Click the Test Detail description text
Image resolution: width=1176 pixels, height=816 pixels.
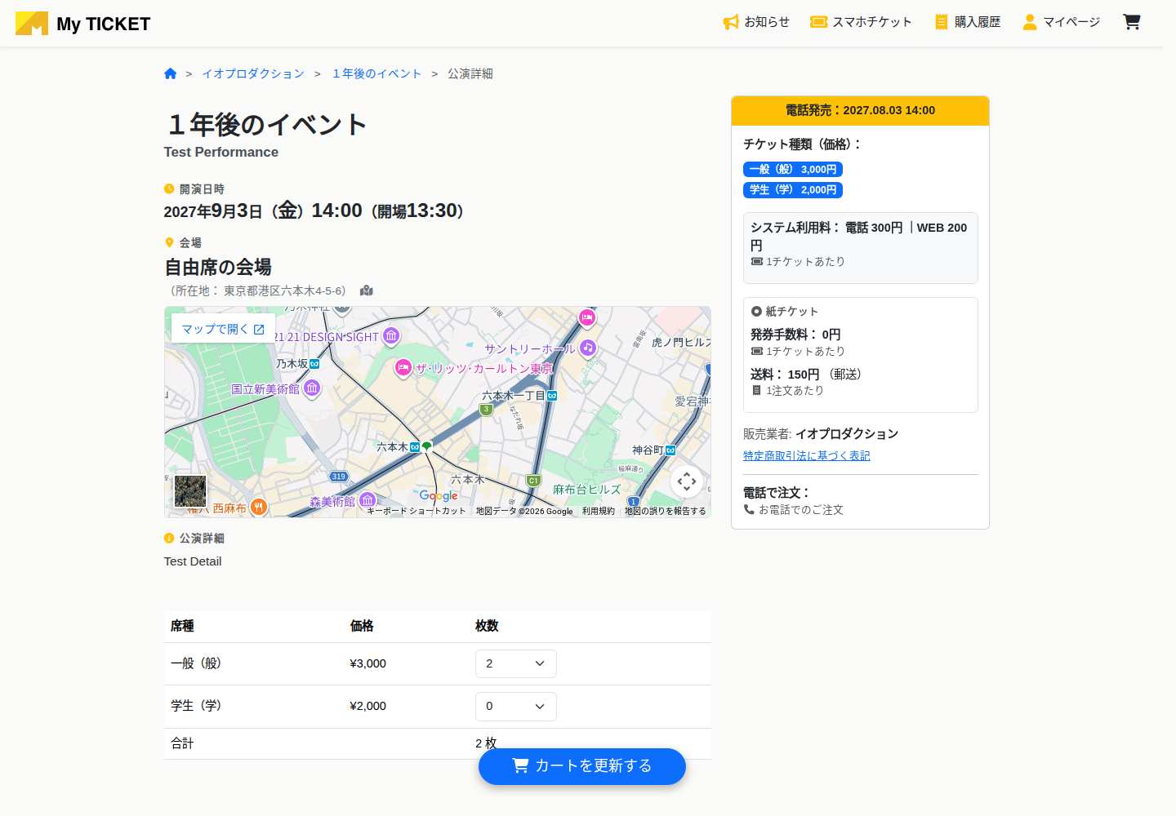click(193, 561)
